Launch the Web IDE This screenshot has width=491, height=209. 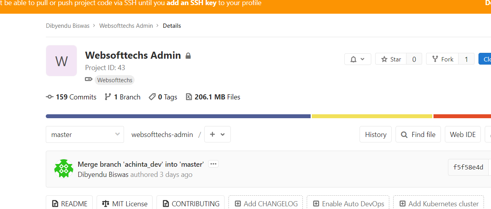click(462, 134)
